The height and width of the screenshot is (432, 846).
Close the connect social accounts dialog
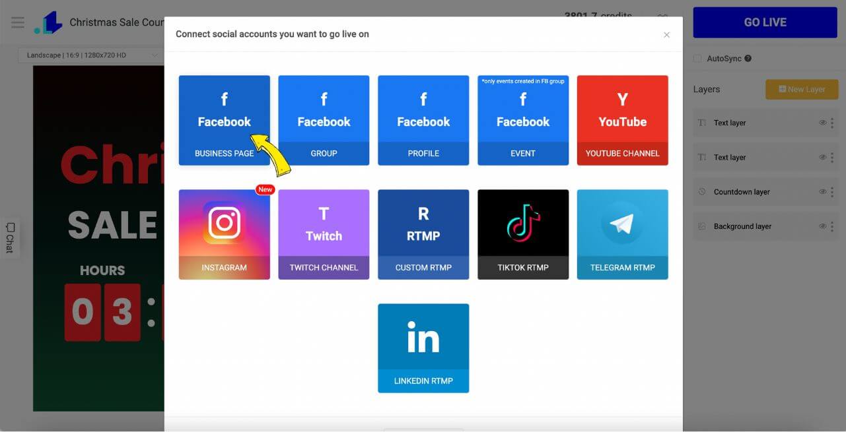click(666, 35)
